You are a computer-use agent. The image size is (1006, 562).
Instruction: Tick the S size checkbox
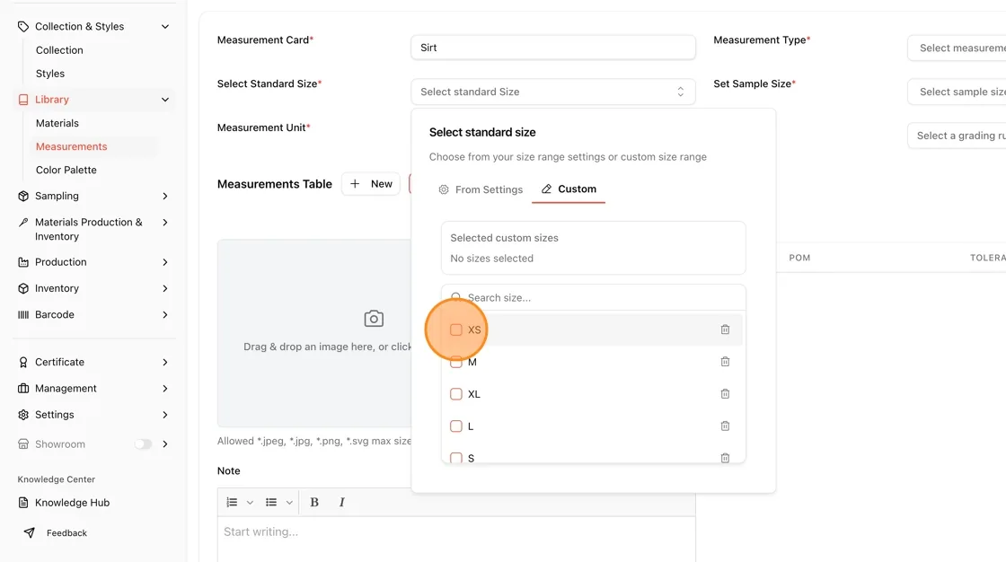coord(456,458)
